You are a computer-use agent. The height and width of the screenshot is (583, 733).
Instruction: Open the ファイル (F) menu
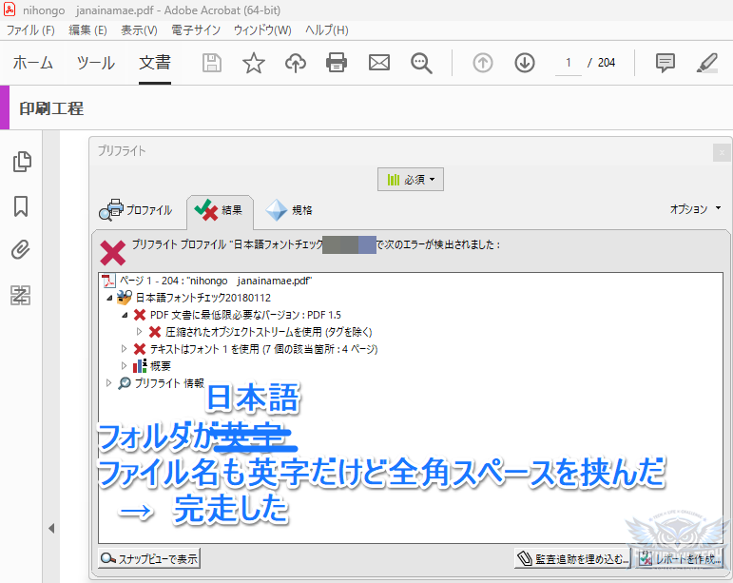tap(30, 30)
